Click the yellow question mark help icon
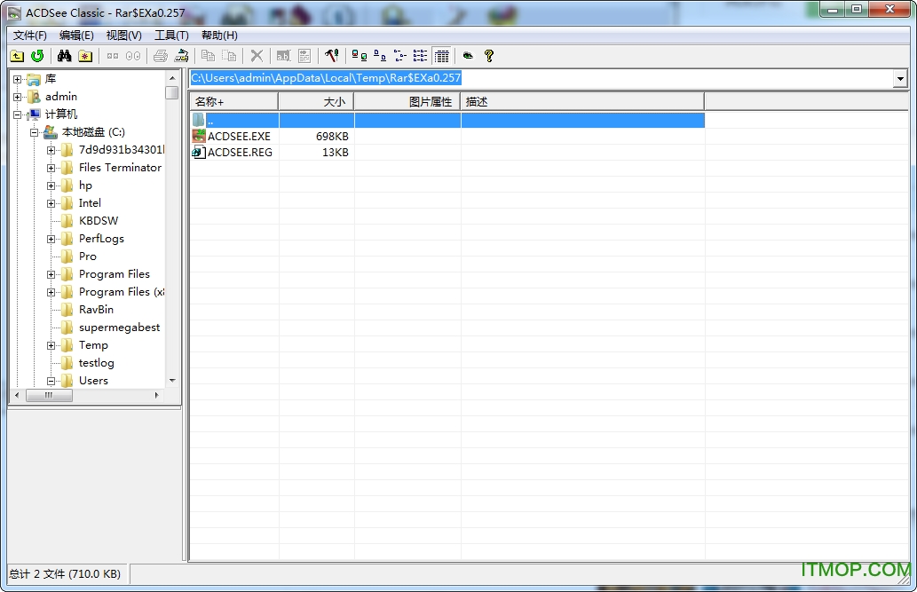The image size is (917, 592). (x=489, y=56)
